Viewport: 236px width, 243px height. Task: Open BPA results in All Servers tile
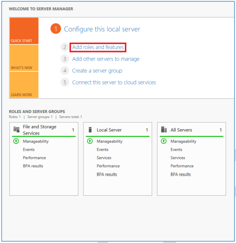click(x=181, y=175)
